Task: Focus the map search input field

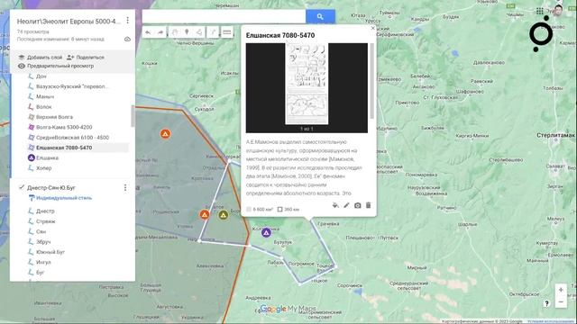Action: [224, 16]
